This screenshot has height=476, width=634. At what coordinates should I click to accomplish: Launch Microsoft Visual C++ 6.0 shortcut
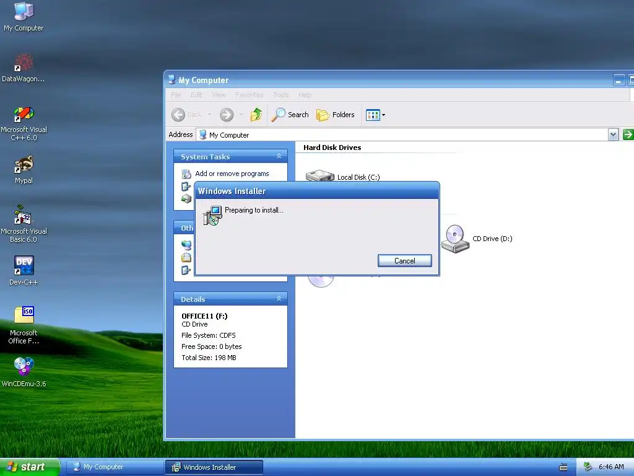(24, 123)
